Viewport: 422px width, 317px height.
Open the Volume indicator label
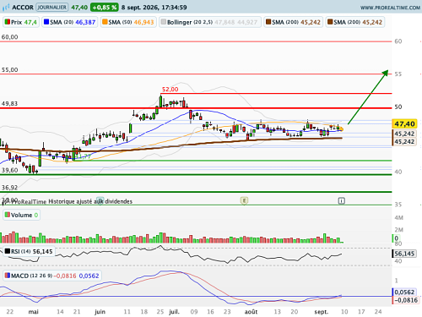point(21,215)
